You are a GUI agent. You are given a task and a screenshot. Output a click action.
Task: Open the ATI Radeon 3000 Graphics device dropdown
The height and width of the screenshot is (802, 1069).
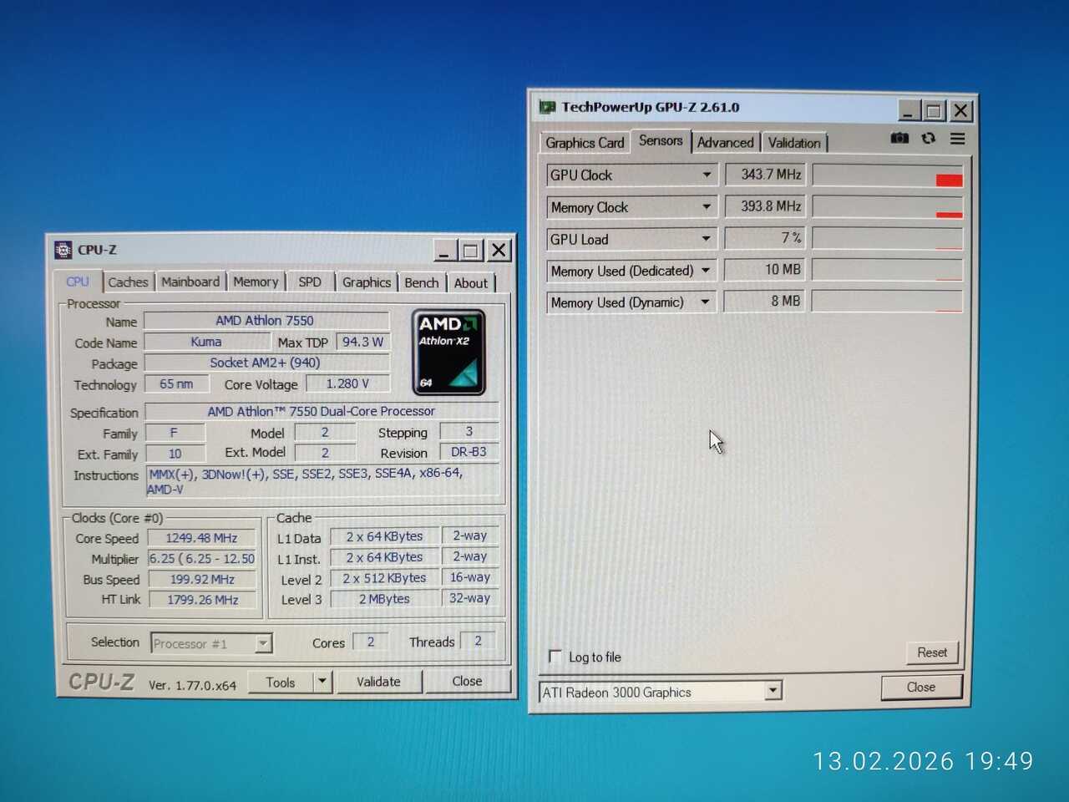(x=773, y=691)
